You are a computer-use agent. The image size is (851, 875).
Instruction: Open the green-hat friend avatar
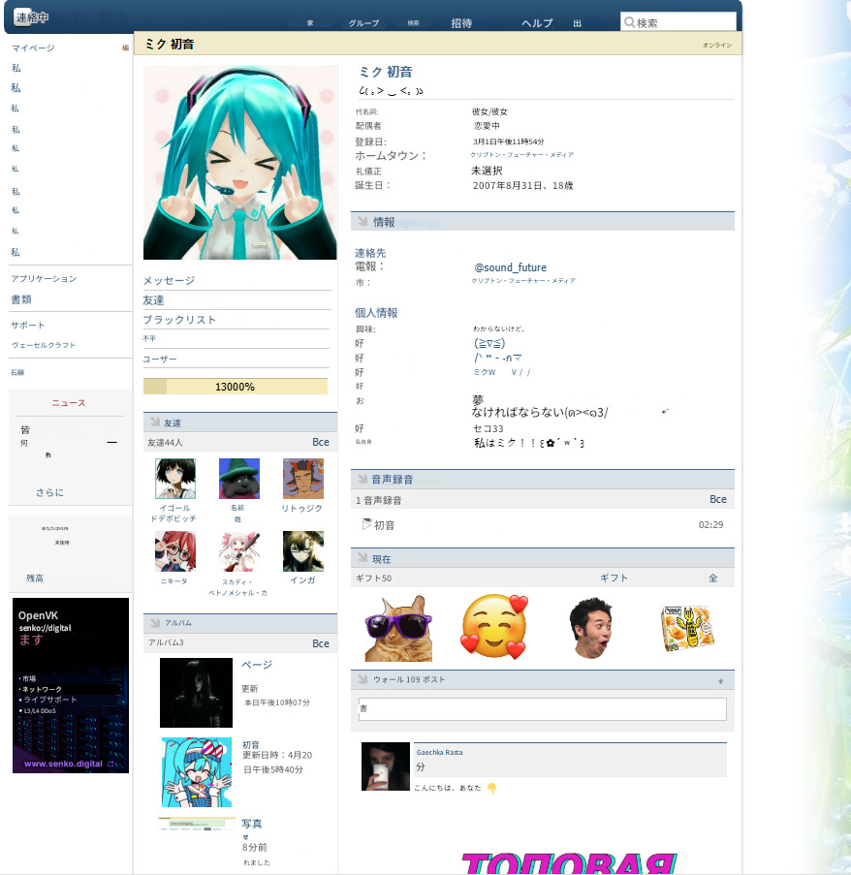(x=239, y=479)
